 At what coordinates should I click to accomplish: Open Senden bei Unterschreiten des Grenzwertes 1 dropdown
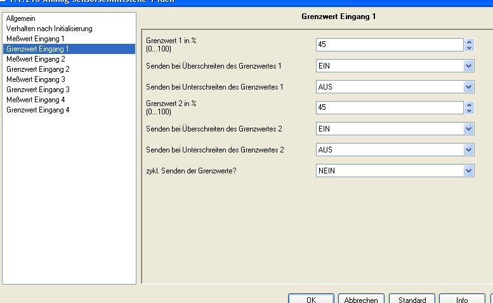[x=468, y=86]
